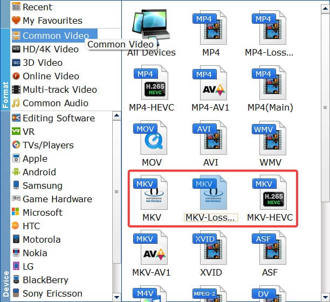Screen dimensions: 330x302
Task: Select the MP4-HEVC H.265 format icon
Action: pos(152,83)
